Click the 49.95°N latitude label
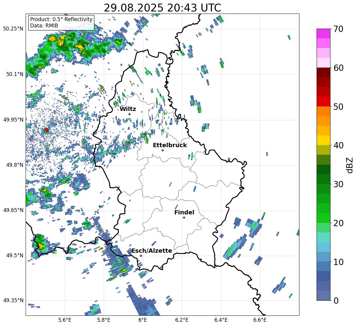Viewport: 357px width, 326px height. tap(13, 119)
